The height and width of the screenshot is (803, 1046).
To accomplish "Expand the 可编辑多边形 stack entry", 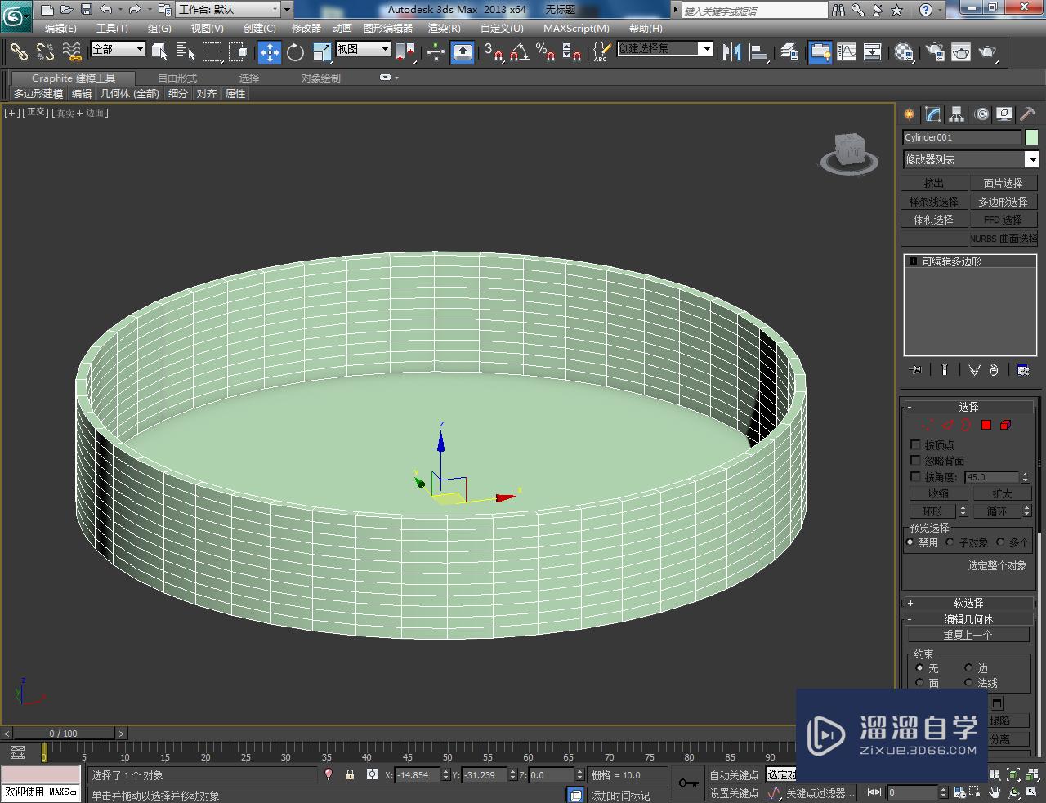I will 913,261.
